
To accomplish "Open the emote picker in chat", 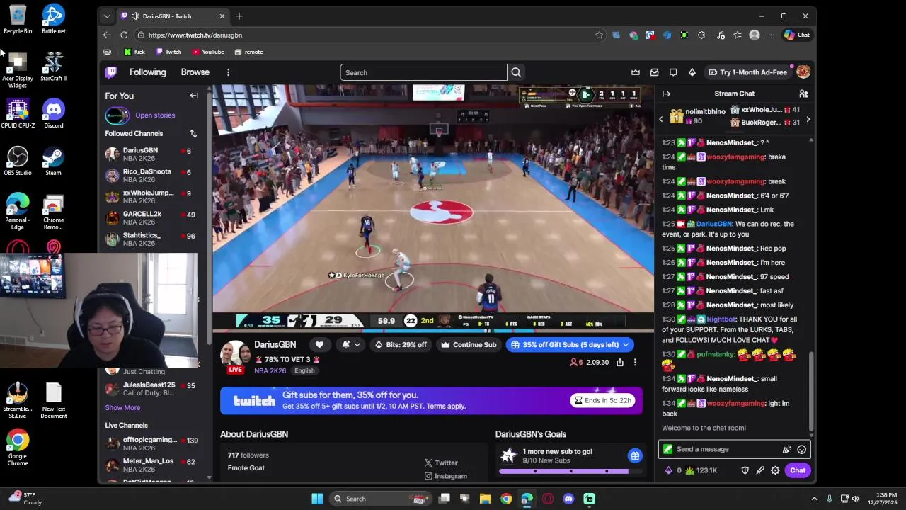I will (801, 449).
